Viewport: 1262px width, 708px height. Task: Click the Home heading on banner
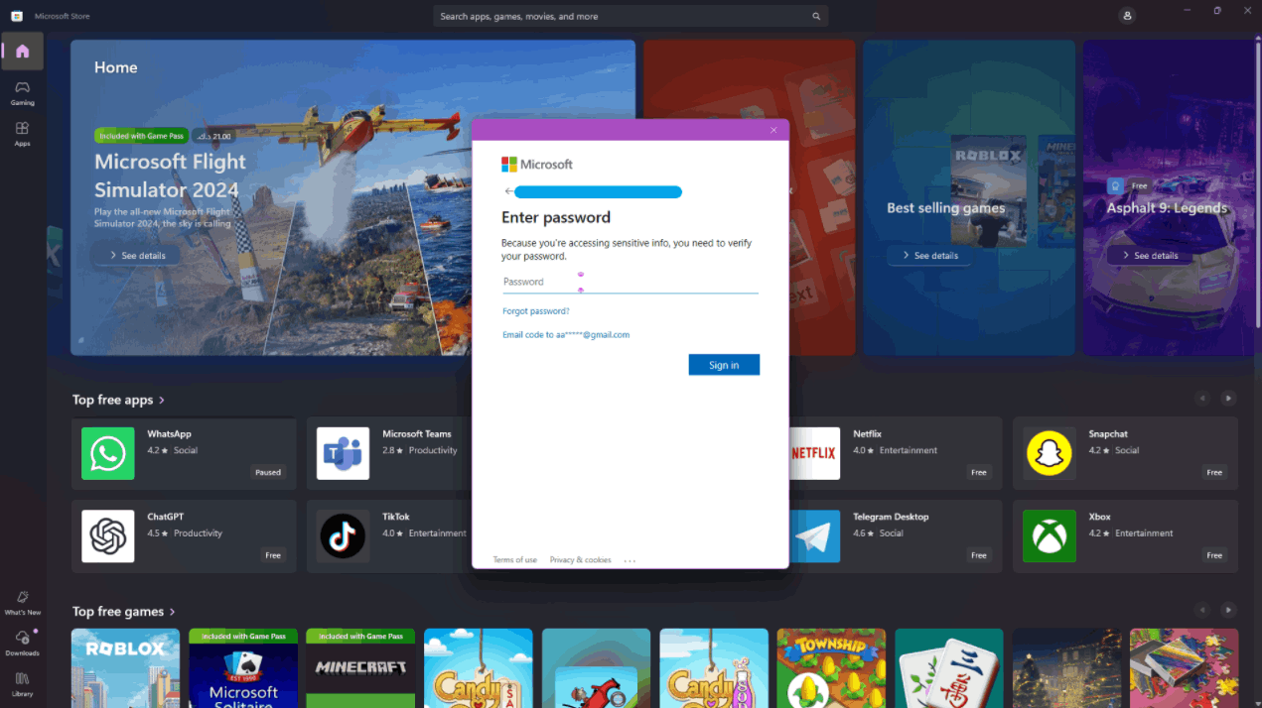point(116,67)
